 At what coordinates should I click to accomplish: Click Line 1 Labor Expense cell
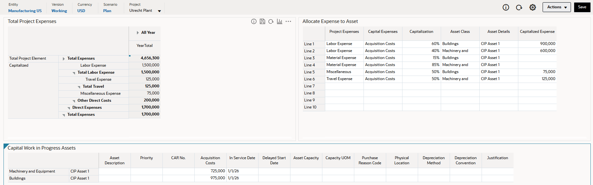(x=344, y=44)
